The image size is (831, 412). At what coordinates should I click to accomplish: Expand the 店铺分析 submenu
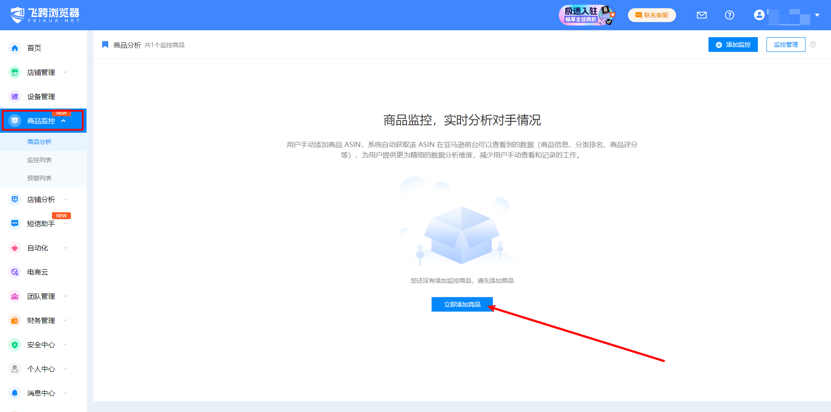point(65,199)
